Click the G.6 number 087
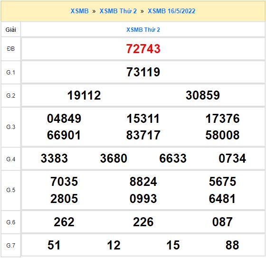The image size is (266, 258). pyautogui.click(x=222, y=222)
